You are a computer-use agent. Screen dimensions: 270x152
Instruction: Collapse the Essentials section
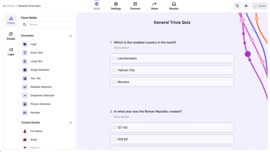70,36
